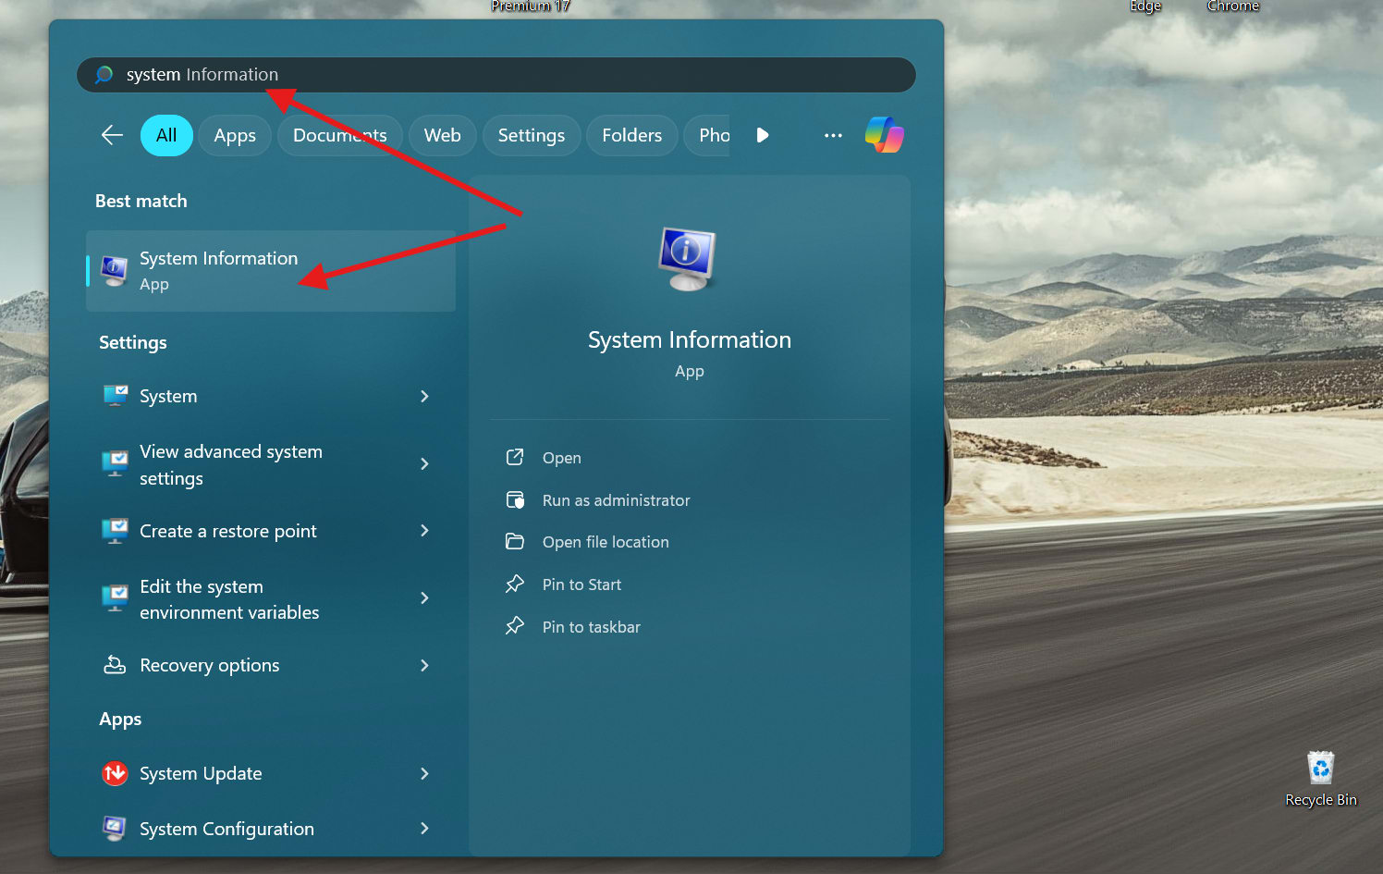Click the search magnifier icon in search box
The image size is (1383, 874).
point(104,74)
